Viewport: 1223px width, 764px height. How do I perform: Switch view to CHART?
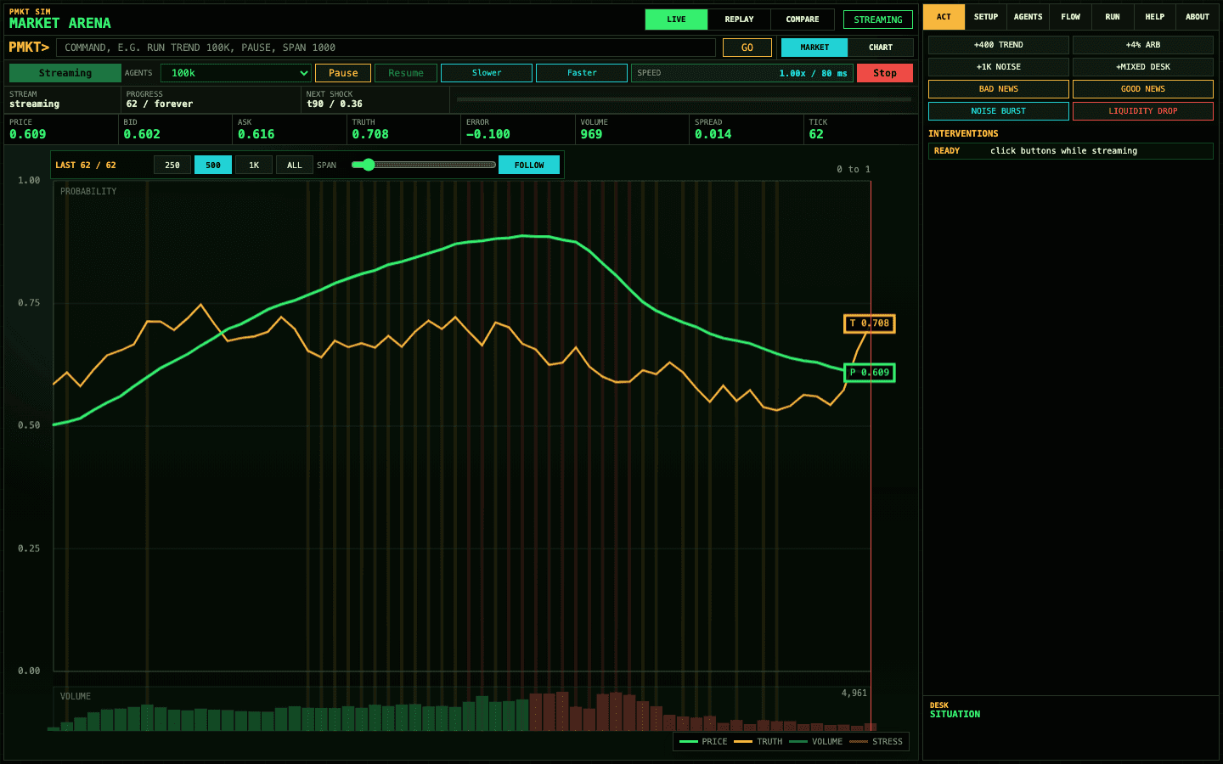click(881, 48)
